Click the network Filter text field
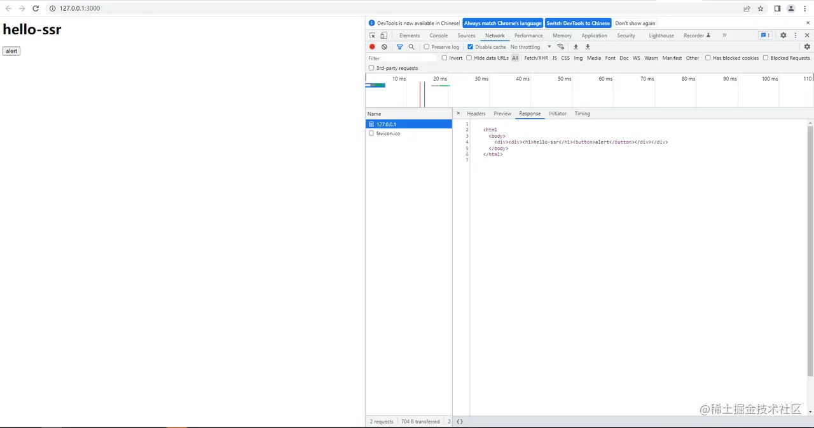814x428 pixels. tap(402, 58)
